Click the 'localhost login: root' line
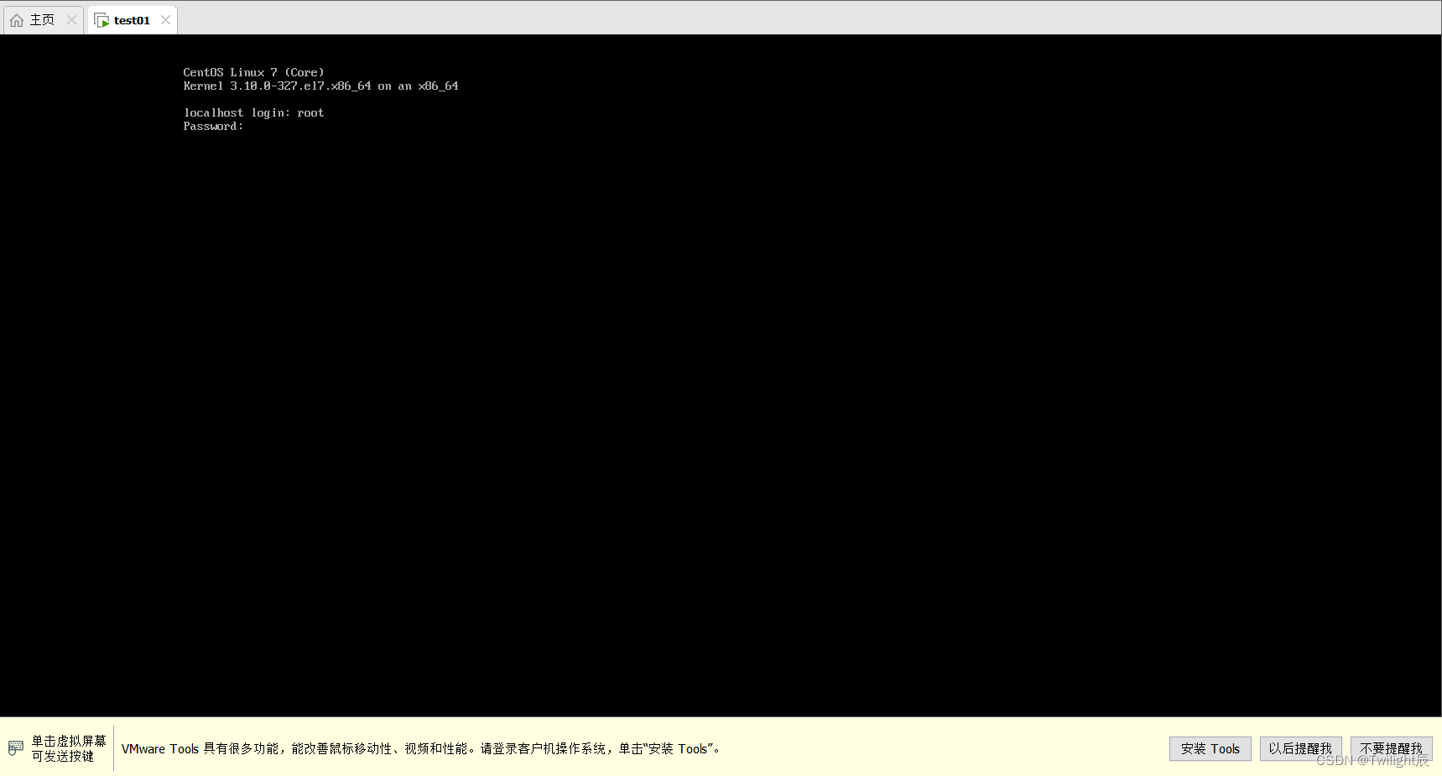The image size is (1442, 776). tap(253, 112)
